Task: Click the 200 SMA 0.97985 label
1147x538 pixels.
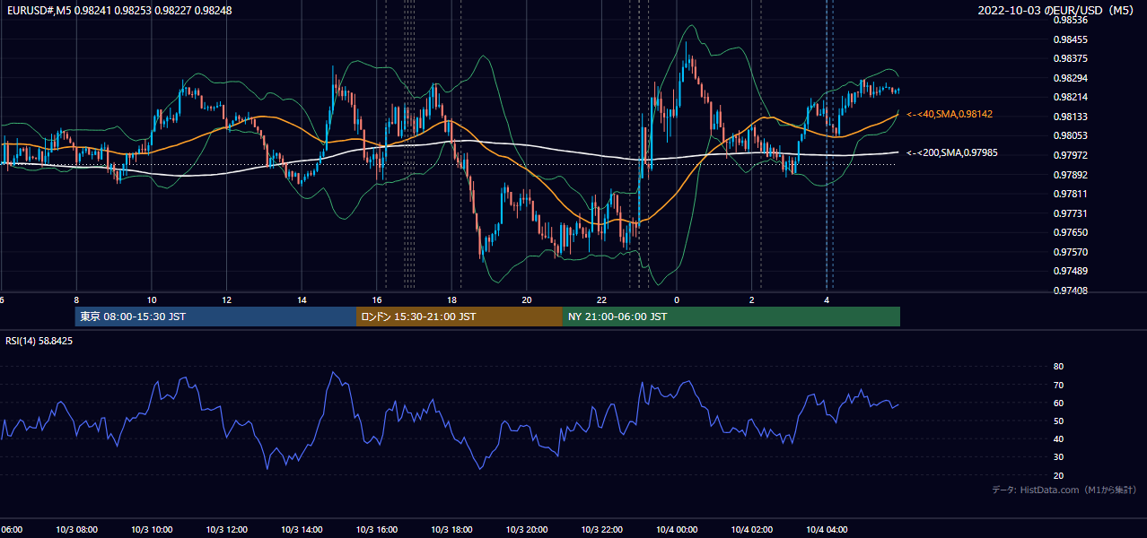Action: 952,153
